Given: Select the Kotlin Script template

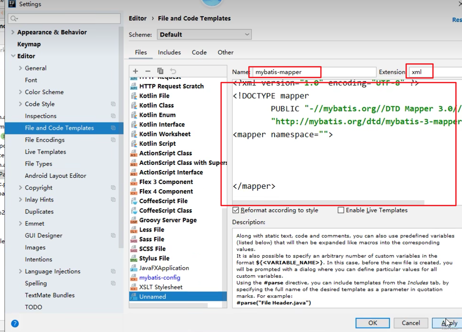Looking at the screenshot, I should coord(157,144).
